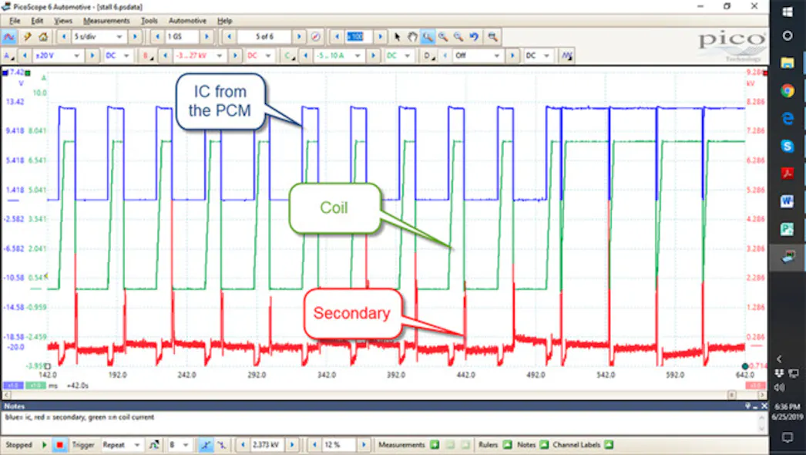Image resolution: width=806 pixels, height=455 pixels.
Task: Open Channel B options button
Action: (147, 56)
